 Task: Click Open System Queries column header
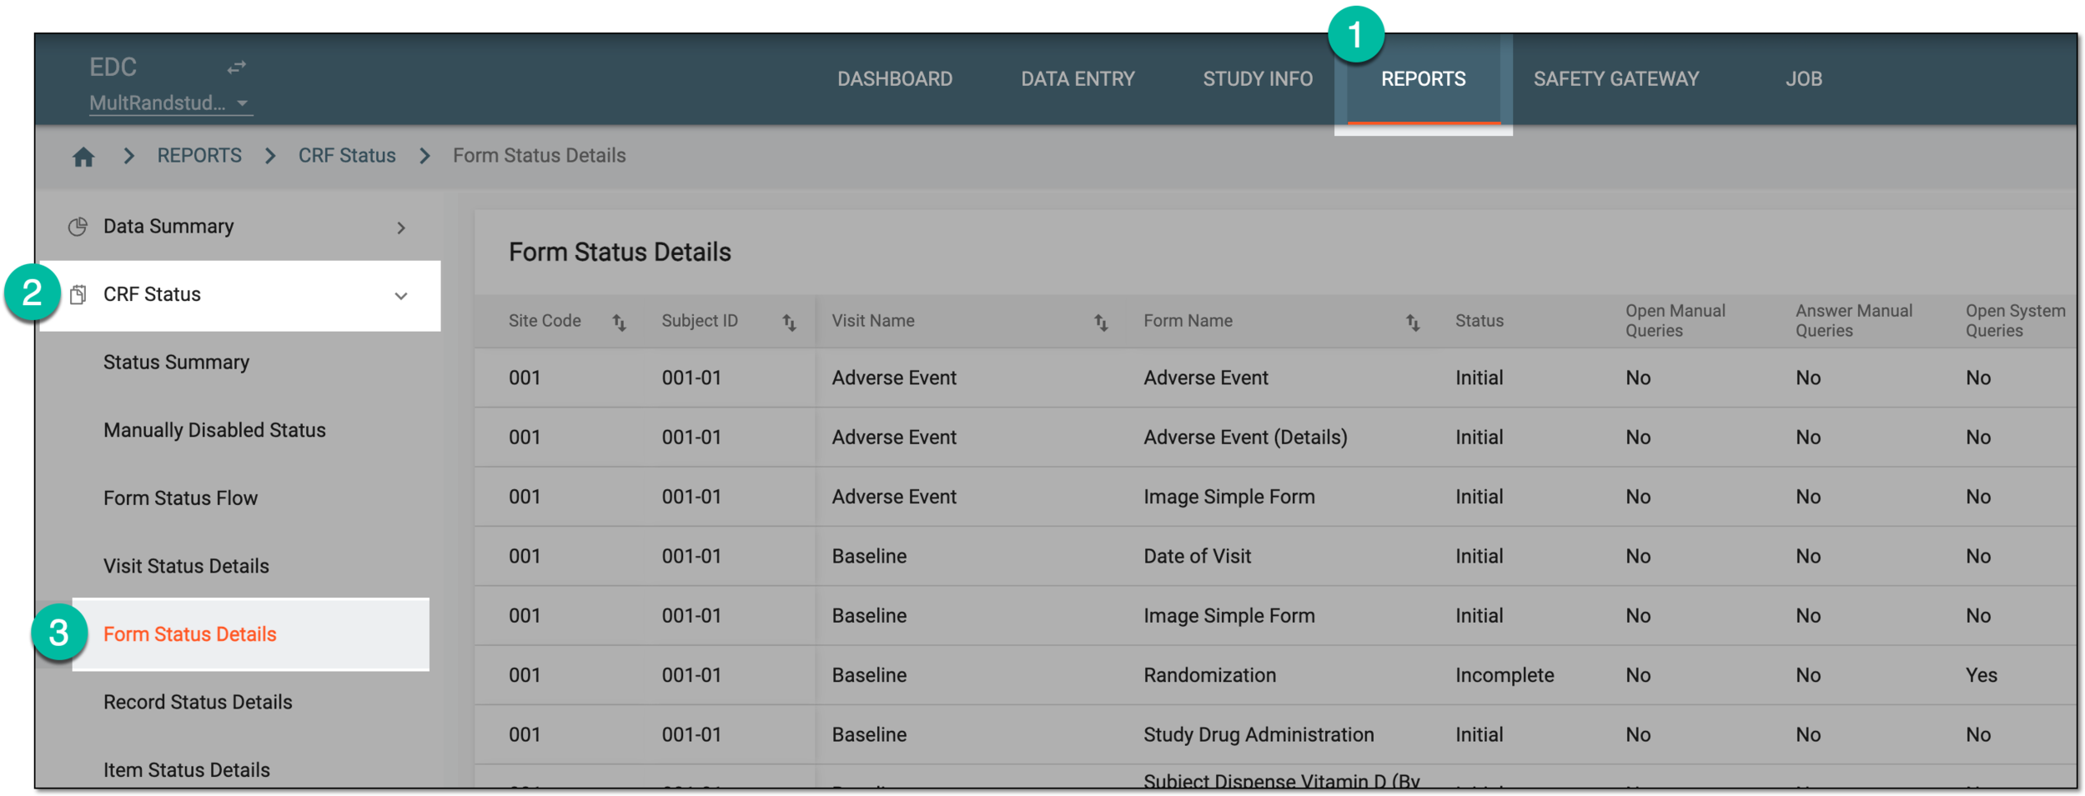[x=2015, y=321]
